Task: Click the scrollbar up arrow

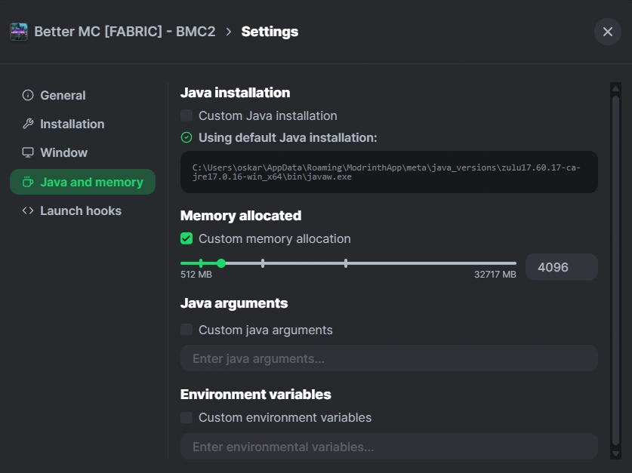Action: tap(615, 88)
